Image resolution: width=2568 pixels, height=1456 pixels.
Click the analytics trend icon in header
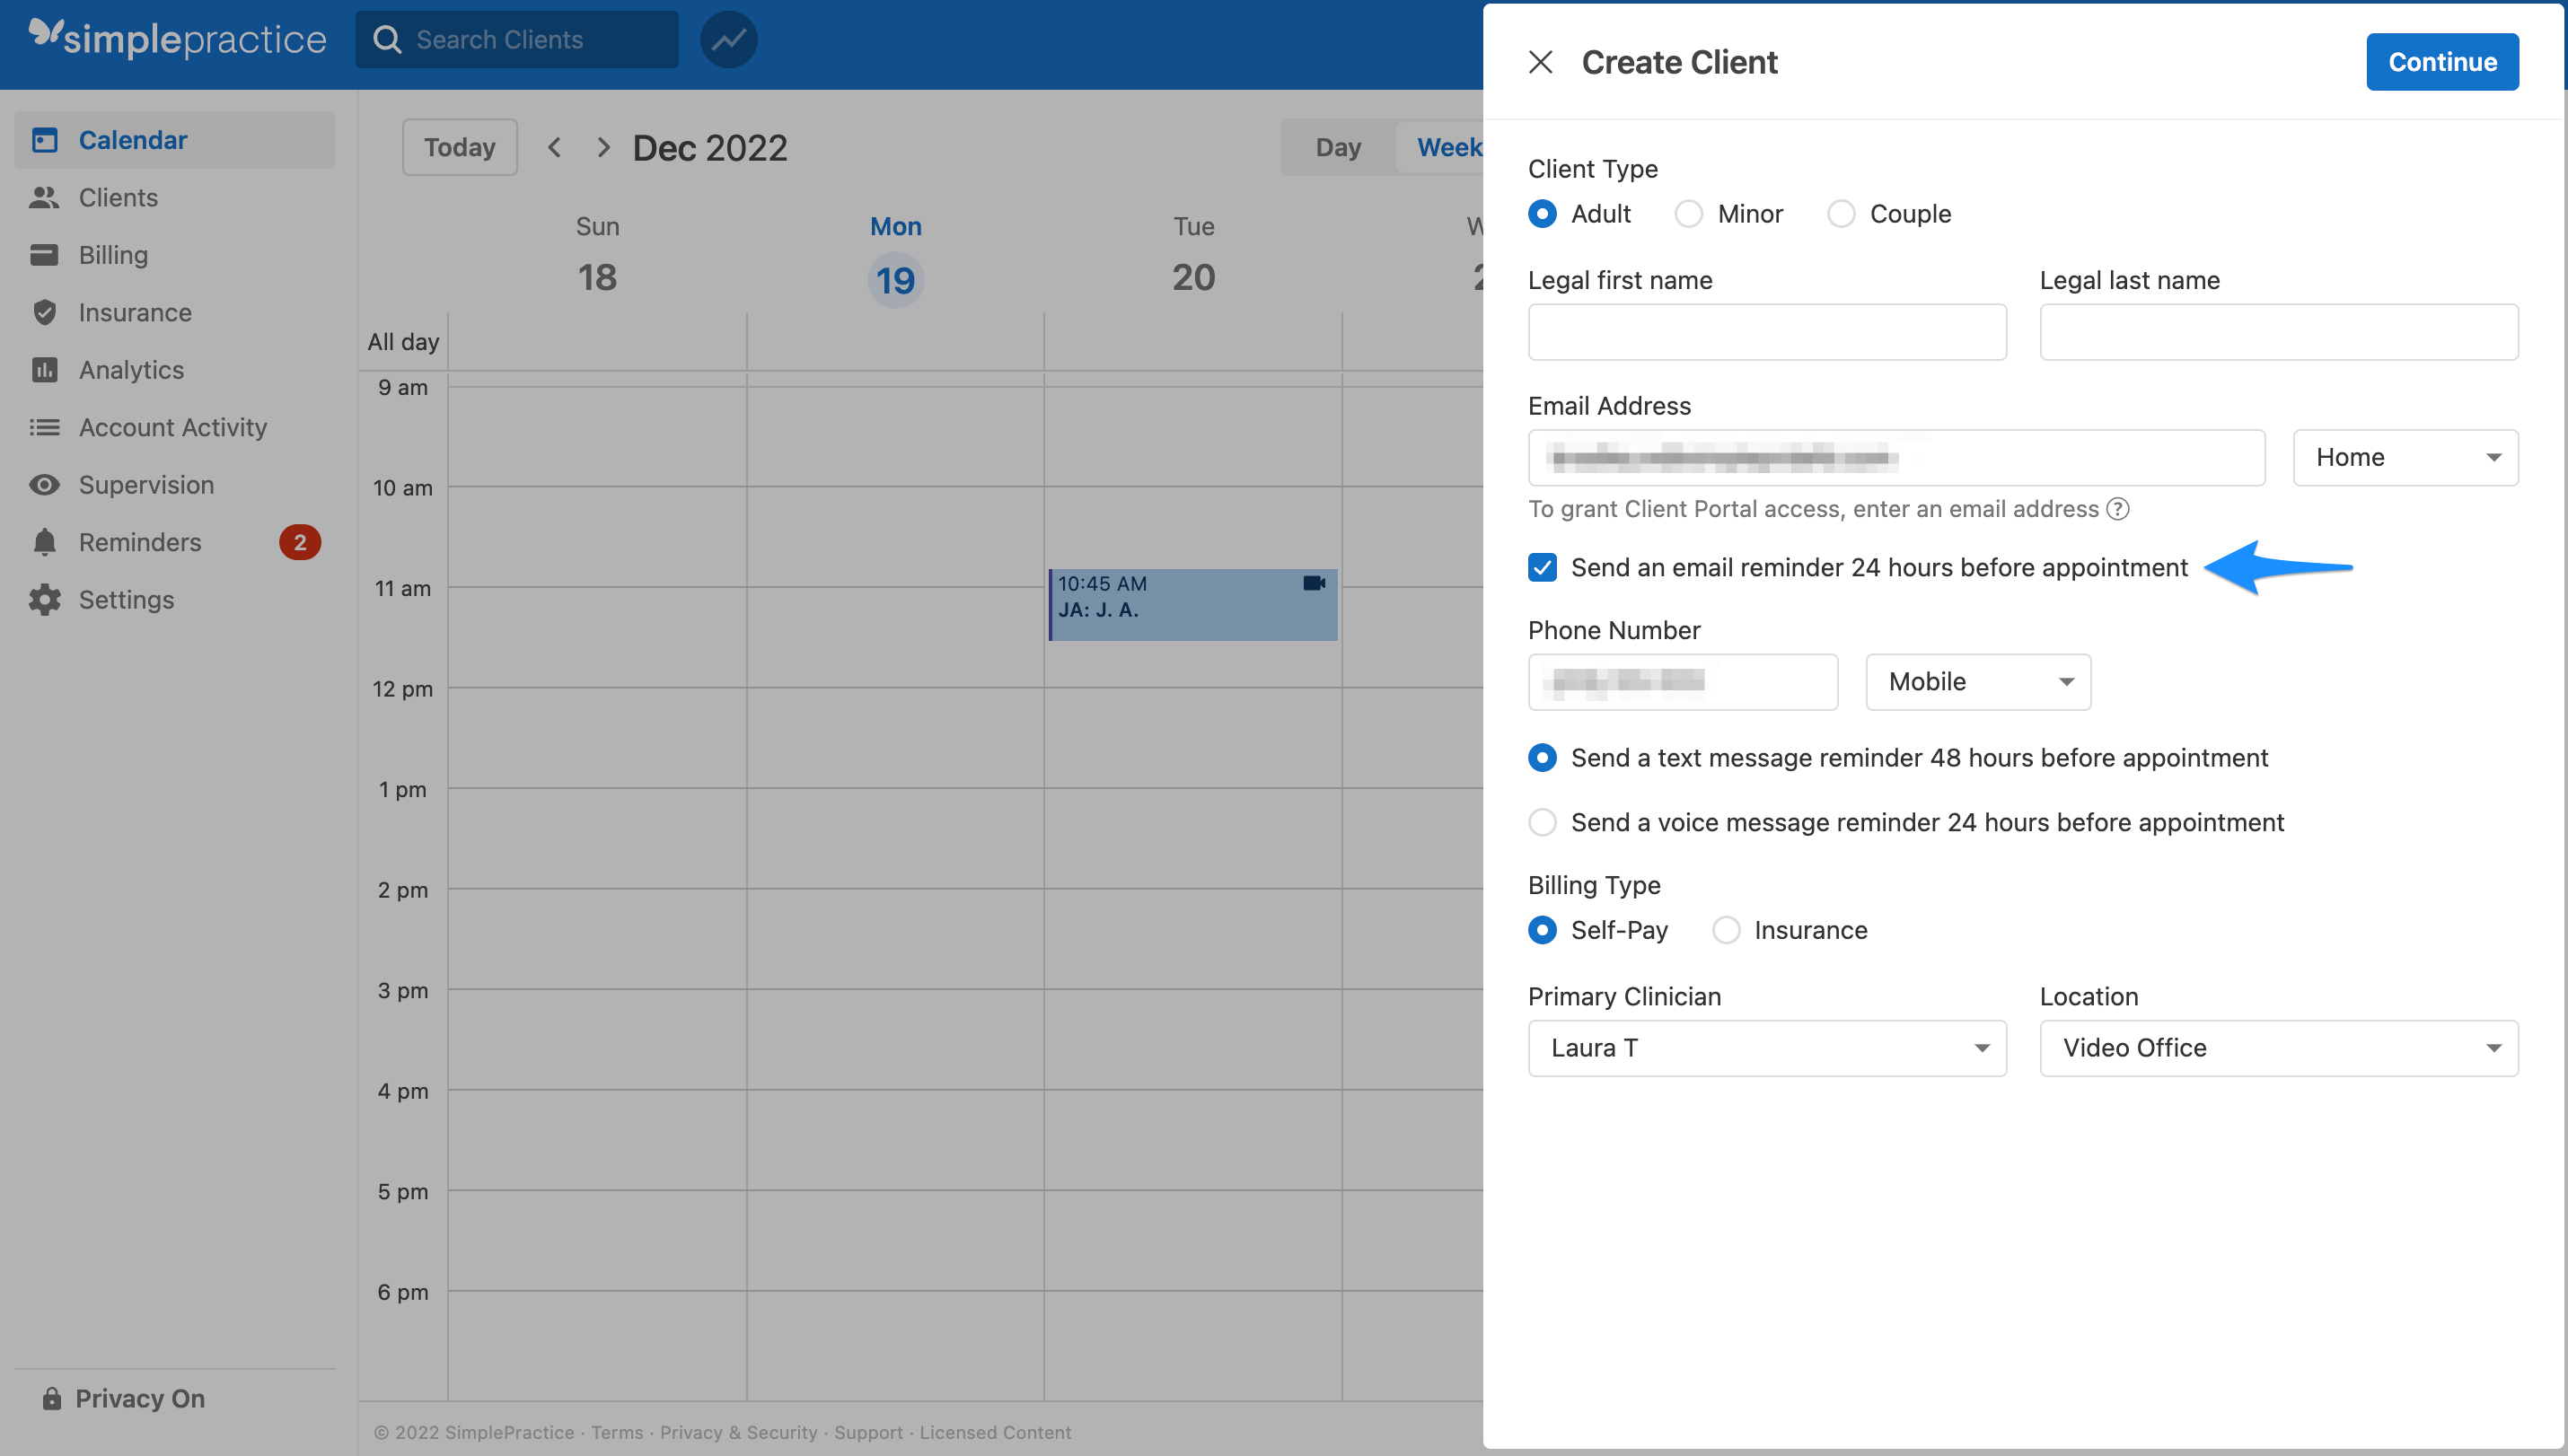point(728,40)
